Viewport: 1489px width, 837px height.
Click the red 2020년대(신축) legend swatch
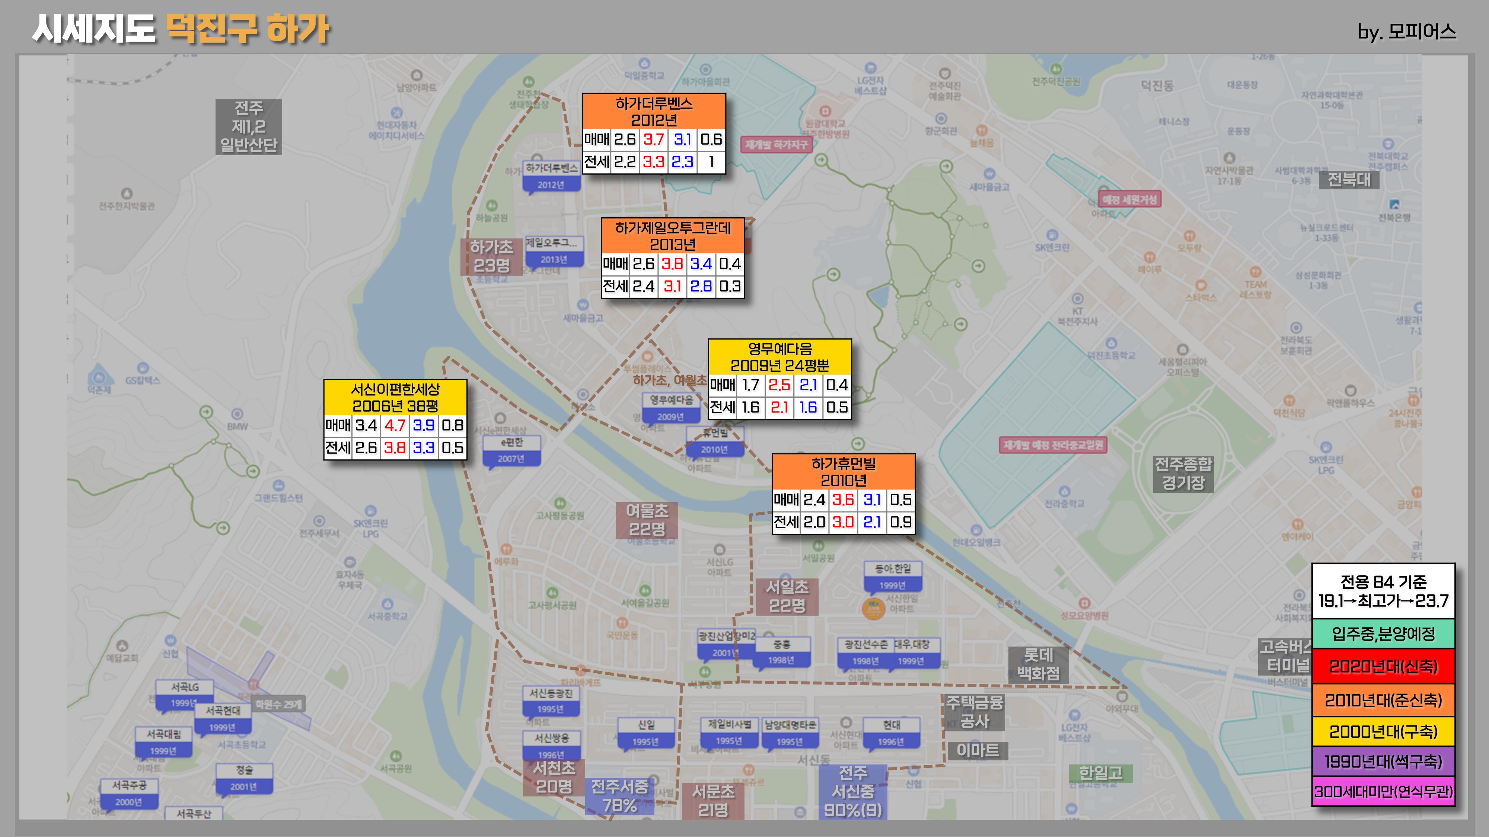[x=1383, y=667]
